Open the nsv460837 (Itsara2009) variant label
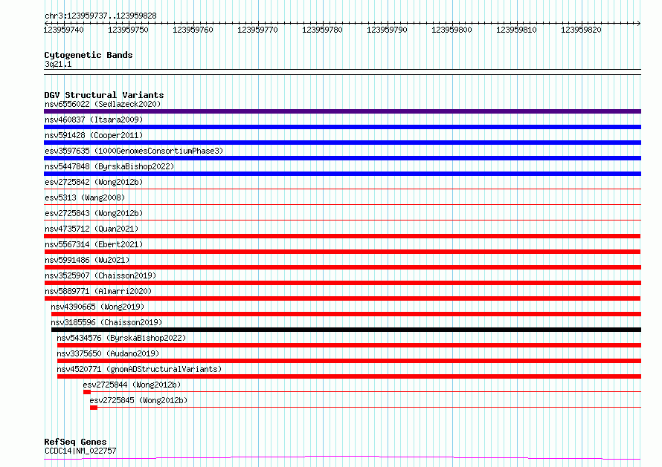Viewport: 662px width, 467px height. click(x=94, y=120)
